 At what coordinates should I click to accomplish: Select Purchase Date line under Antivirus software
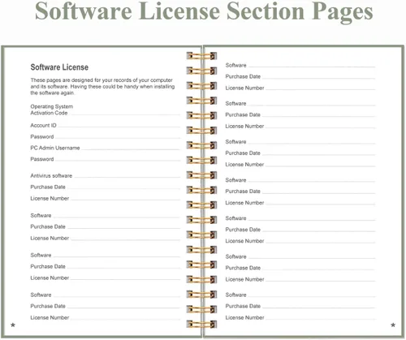(x=123, y=187)
